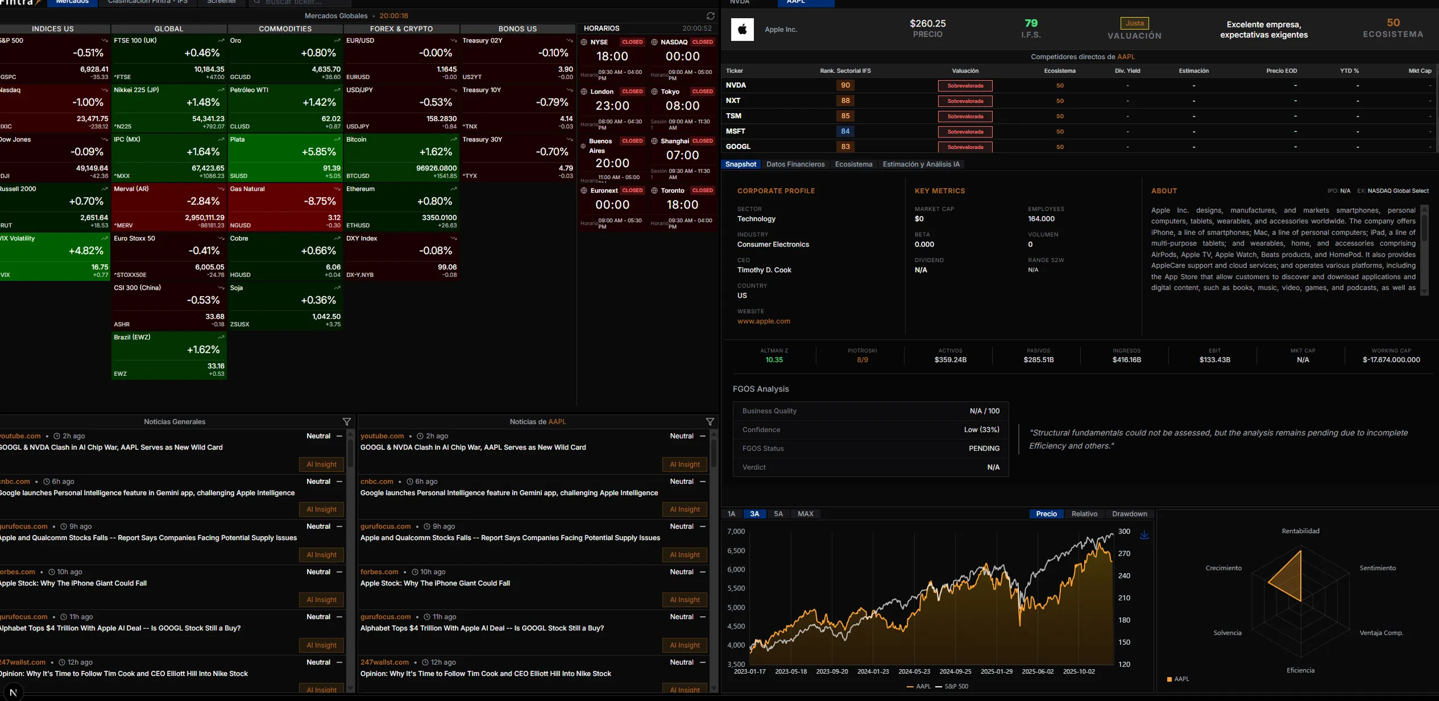Select the 5A chart time range
Image resolution: width=1439 pixels, height=701 pixels.
(778, 513)
